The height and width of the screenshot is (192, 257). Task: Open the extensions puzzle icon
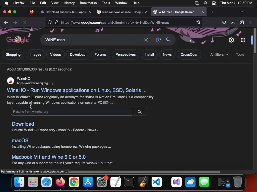(242, 22)
